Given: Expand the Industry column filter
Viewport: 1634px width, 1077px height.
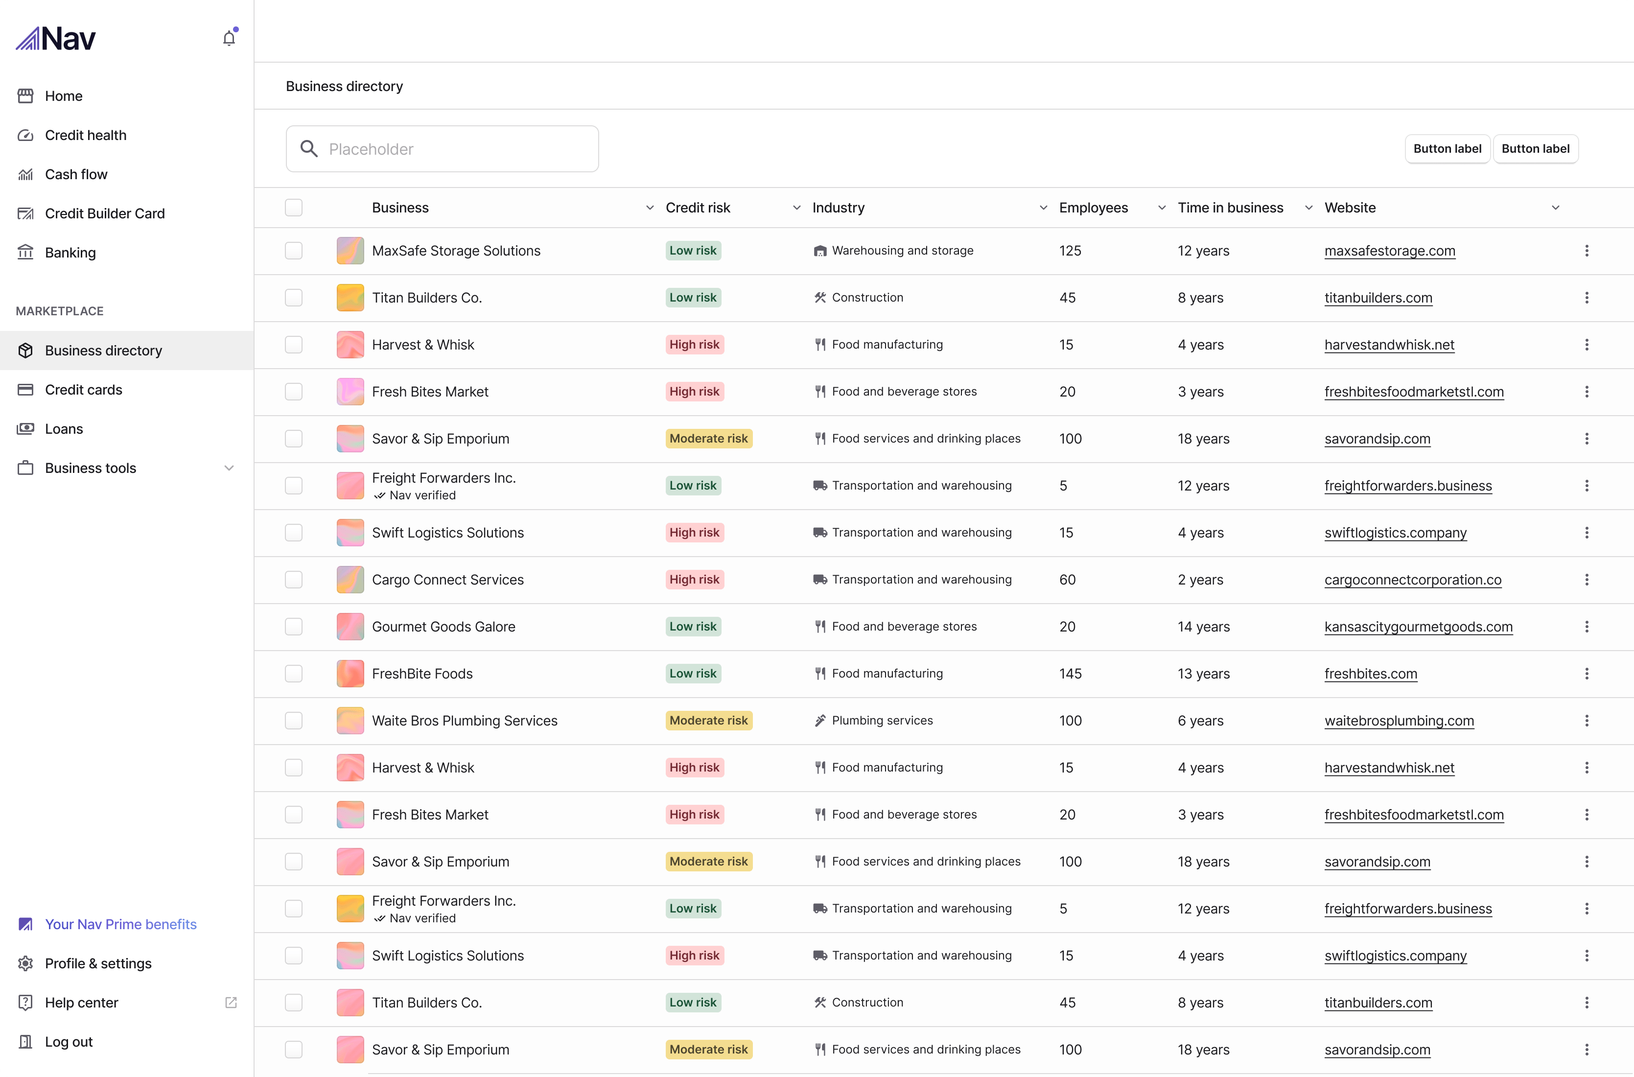Looking at the screenshot, I should pyautogui.click(x=1043, y=207).
